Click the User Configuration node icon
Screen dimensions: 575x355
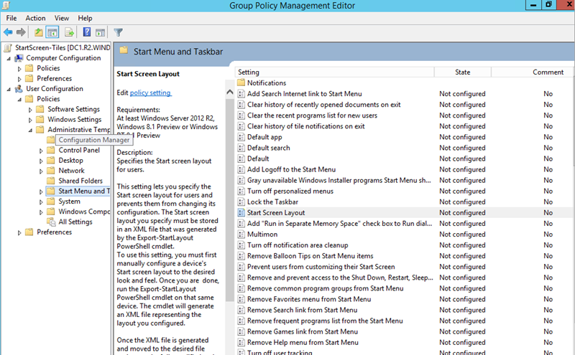[x=19, y=89]
